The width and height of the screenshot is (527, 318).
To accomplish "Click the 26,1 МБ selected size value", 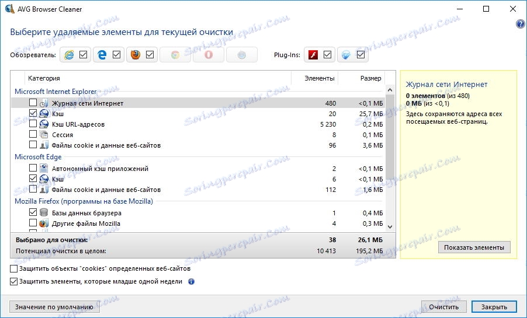I will (x=370, y=240).
